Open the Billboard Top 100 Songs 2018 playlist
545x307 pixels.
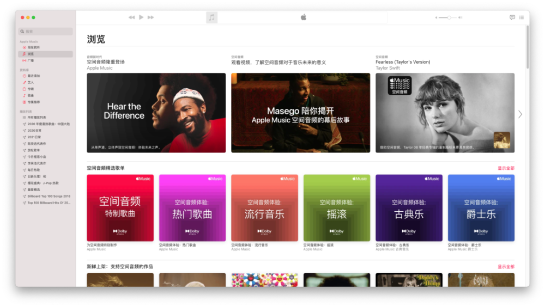[46, 196]
